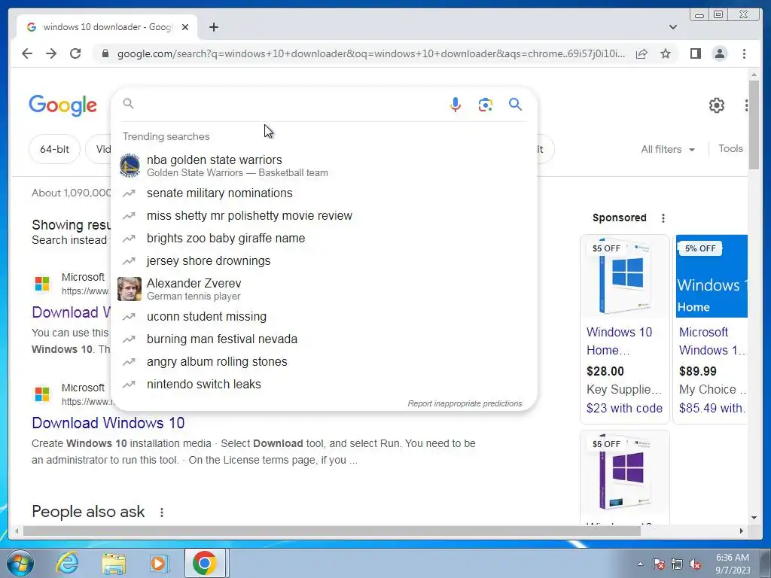Screen dimensions: 771x578
Task: Click the blue search magnifier button
Action: pos(515,104)
